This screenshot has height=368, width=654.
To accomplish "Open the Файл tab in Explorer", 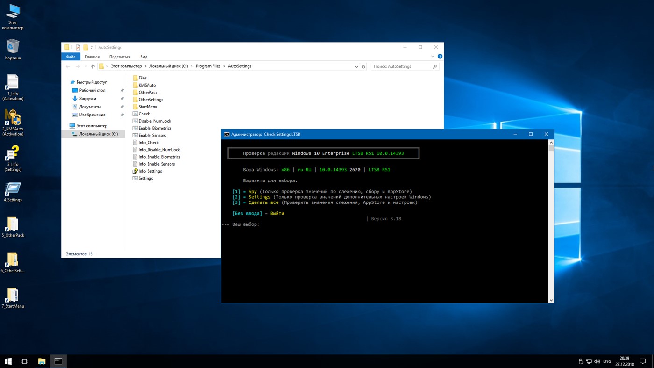I will coord(71,57).
